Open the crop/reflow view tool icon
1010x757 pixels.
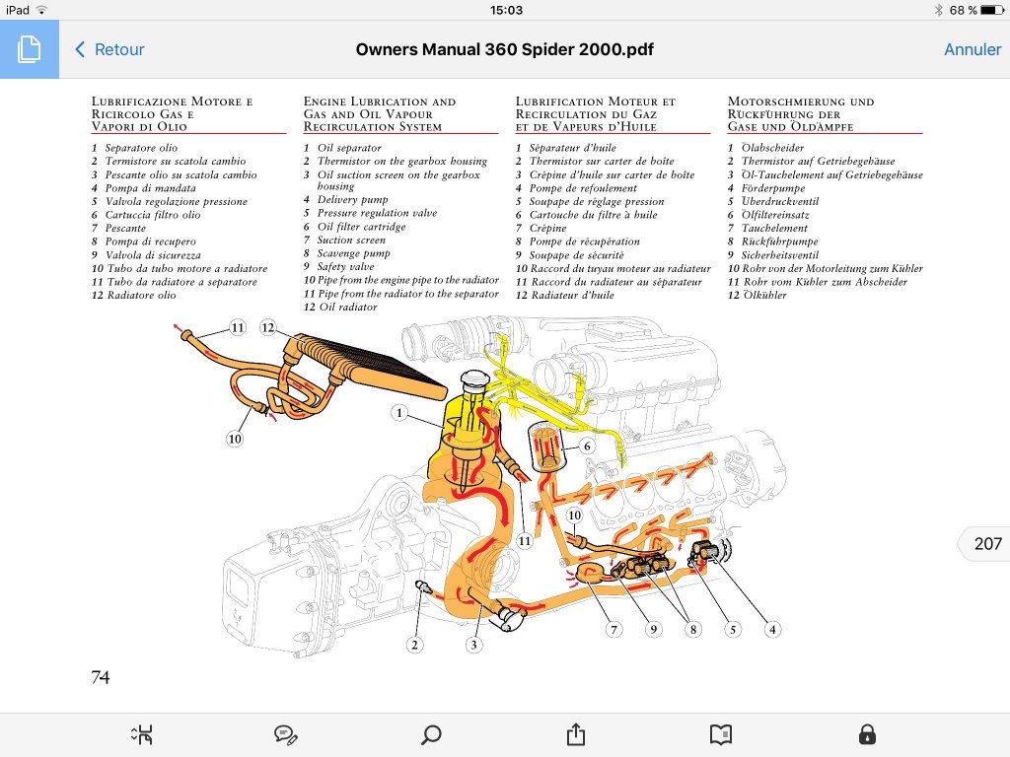coord(142,734)
